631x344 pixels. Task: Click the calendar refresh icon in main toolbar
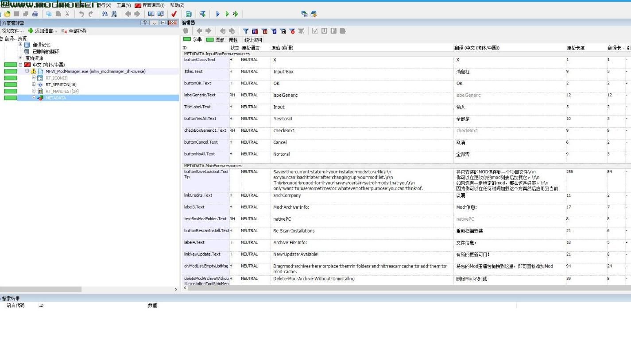(x=189, y=14)
